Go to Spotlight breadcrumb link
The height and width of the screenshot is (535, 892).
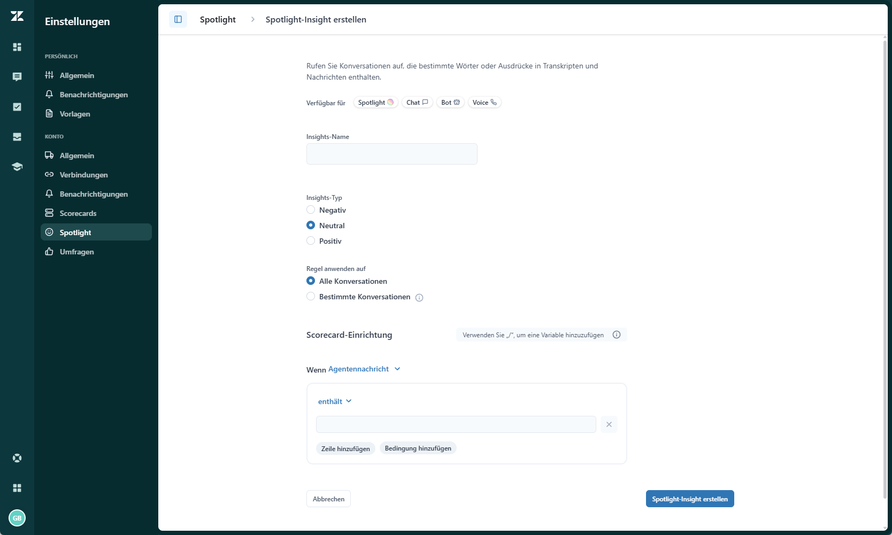click(218, 19)
